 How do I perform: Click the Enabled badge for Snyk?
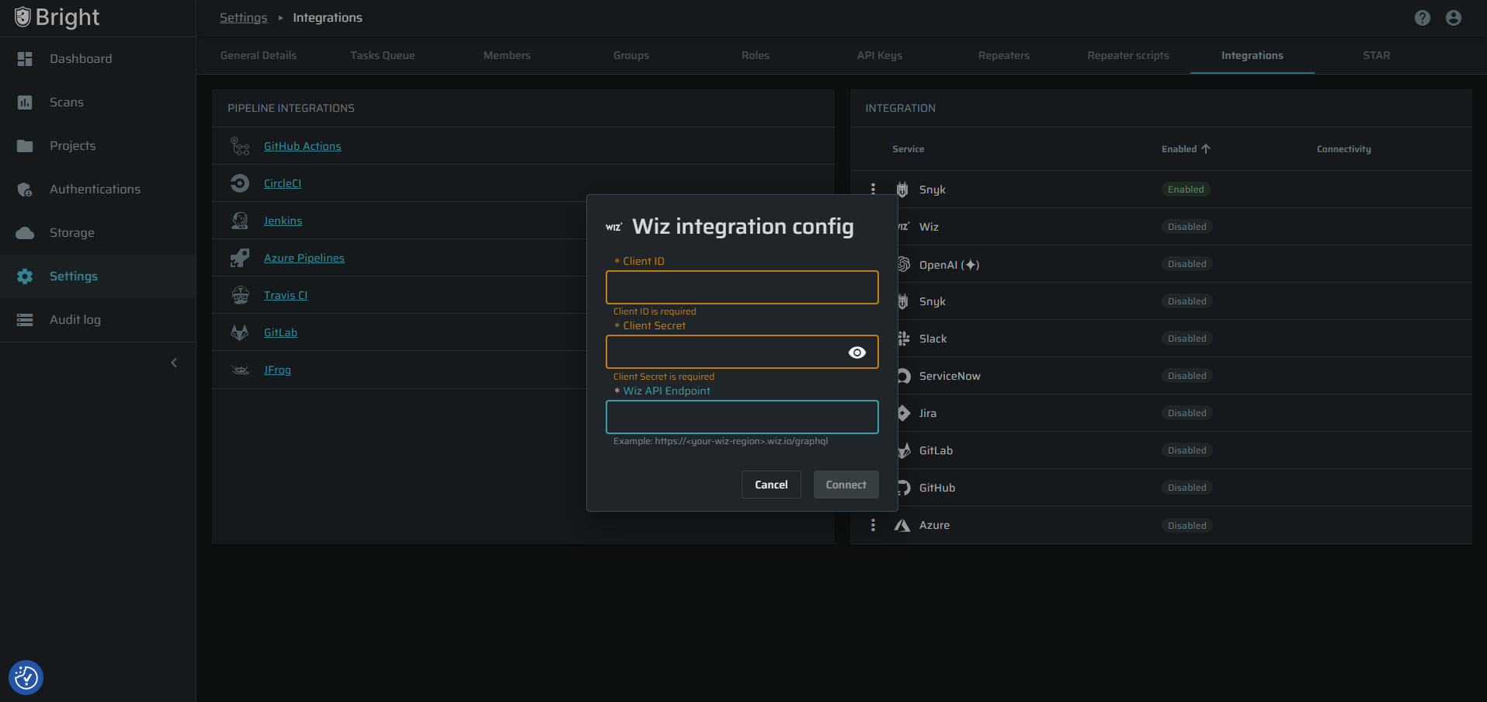[x=1186, y=189]
